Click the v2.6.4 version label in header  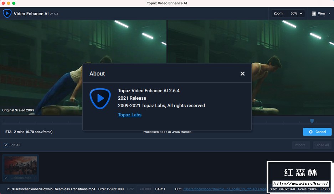54,14
